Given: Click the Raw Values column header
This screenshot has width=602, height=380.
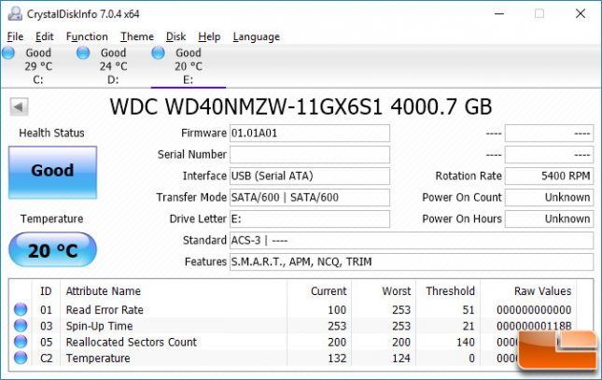Looking at the screenshot, I should pos(542,291).
